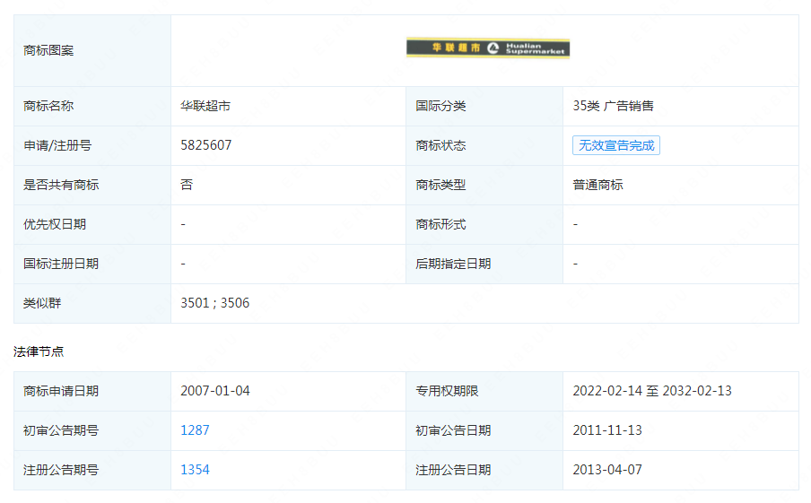Click the 专用权期限 field label
This screenshot has width=811, height=503.
point(447,391)
